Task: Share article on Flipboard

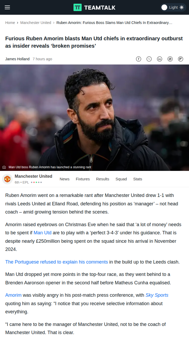Action: click(181, 59)
